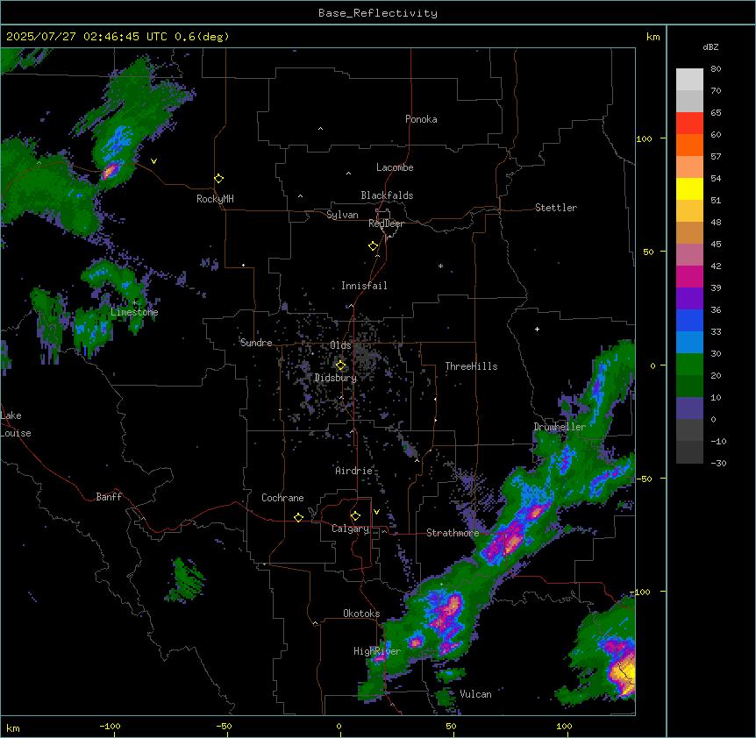
Task: Pick the red 60-65 dBZ legend swatch
Action: (x=689, y=123)
